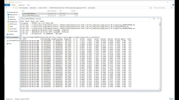
Task: Click the obs start header line
Action: pyautogui.click(x=45, y=30)
